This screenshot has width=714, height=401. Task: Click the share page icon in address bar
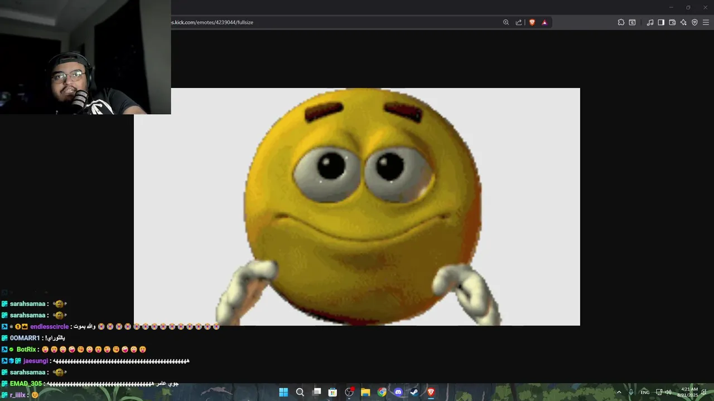[x=519, y=22]
